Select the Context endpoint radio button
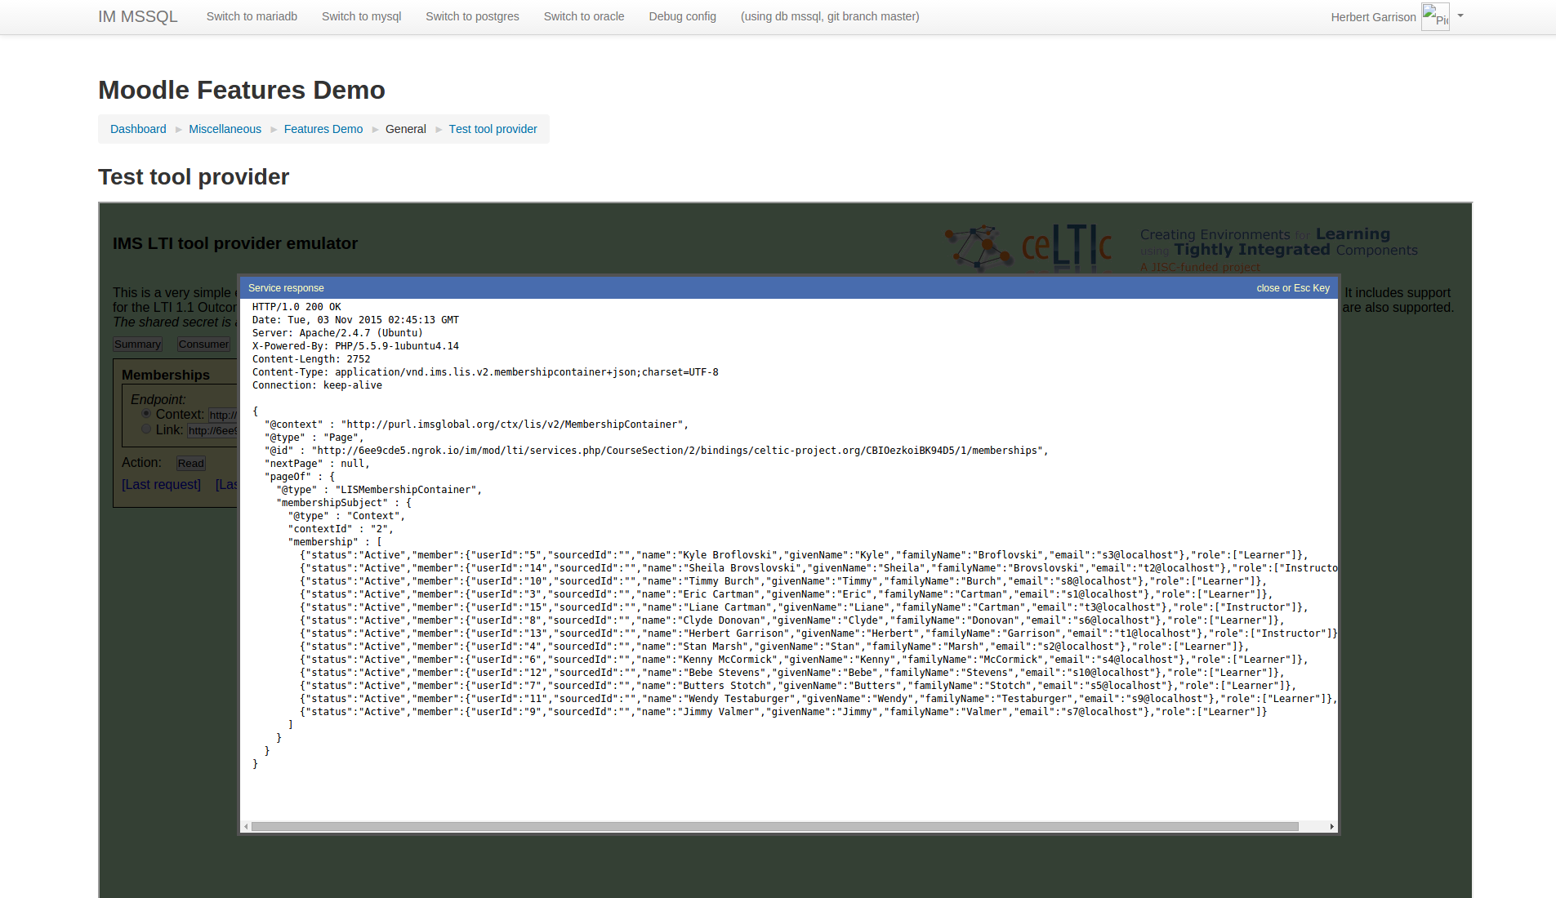 point(146,414)
